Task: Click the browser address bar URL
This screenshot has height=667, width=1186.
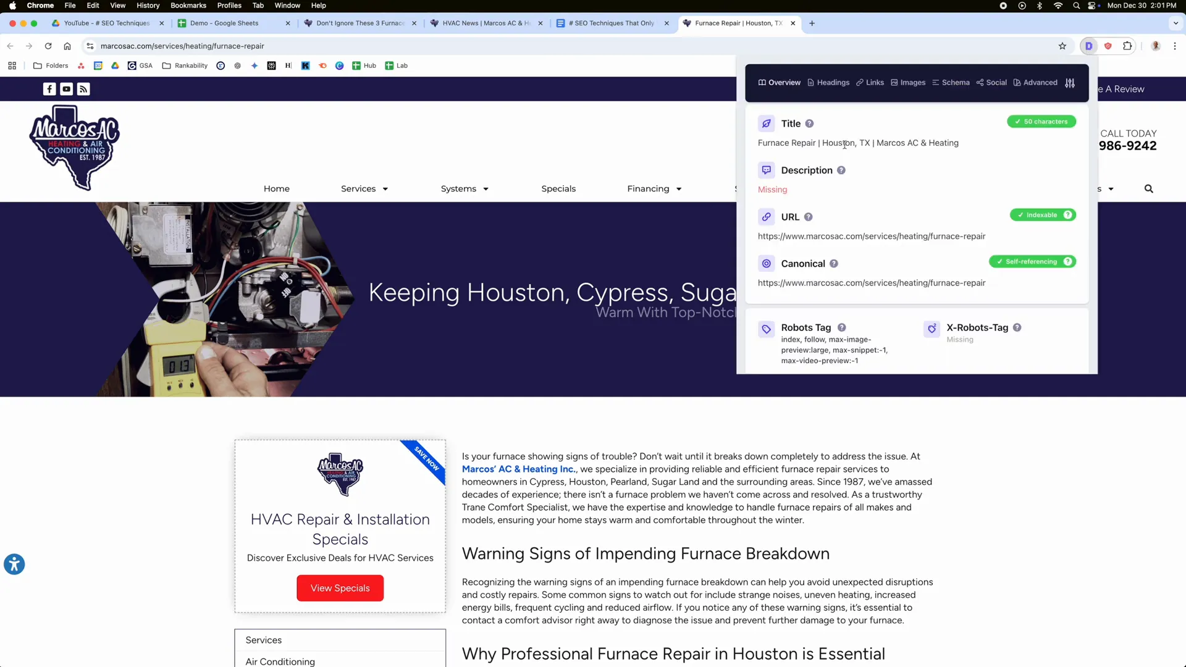Action: [x=182, y=46]
